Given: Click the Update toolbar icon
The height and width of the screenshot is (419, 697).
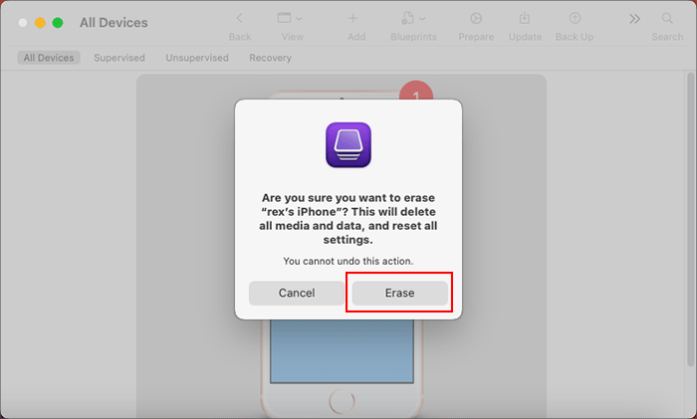Looking at the screenshot, I should tap(525, 18).
